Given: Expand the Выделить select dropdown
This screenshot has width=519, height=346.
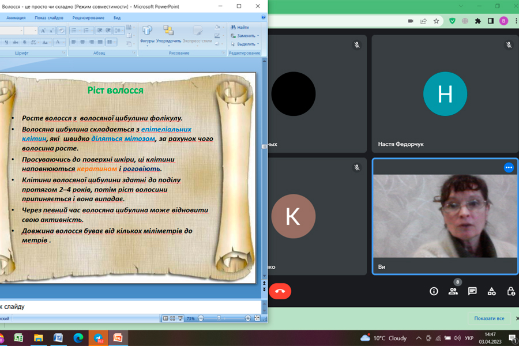Looking at the screenshot, I should 245,44.
